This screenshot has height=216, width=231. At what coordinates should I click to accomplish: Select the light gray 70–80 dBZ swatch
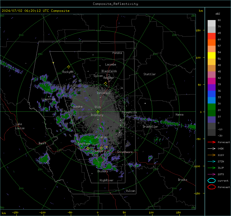211,23
